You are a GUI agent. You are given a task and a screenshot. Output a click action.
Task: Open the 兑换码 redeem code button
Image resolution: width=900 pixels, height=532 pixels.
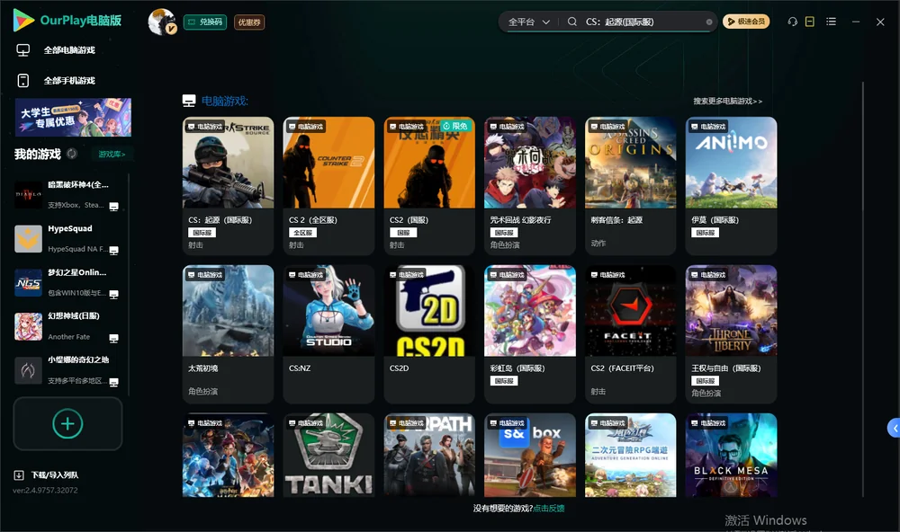pos(205,22)
